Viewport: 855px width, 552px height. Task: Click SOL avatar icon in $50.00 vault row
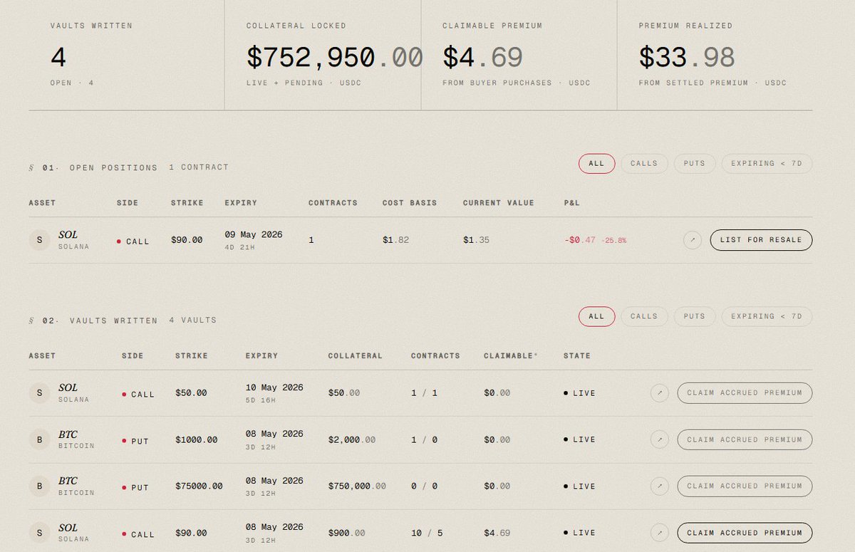click(x=39, y=393)
